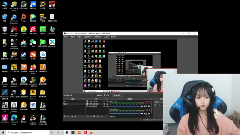The width and height of the screenshot is (240, 135).
Task: Open the 配置文件(P) menu in OBS
Action: pyautogui.click(x=88, y=37)
